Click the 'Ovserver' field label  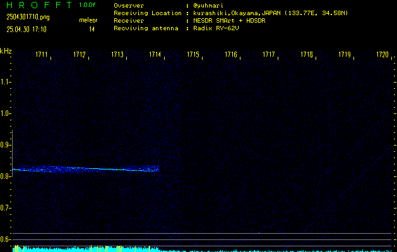129,6
